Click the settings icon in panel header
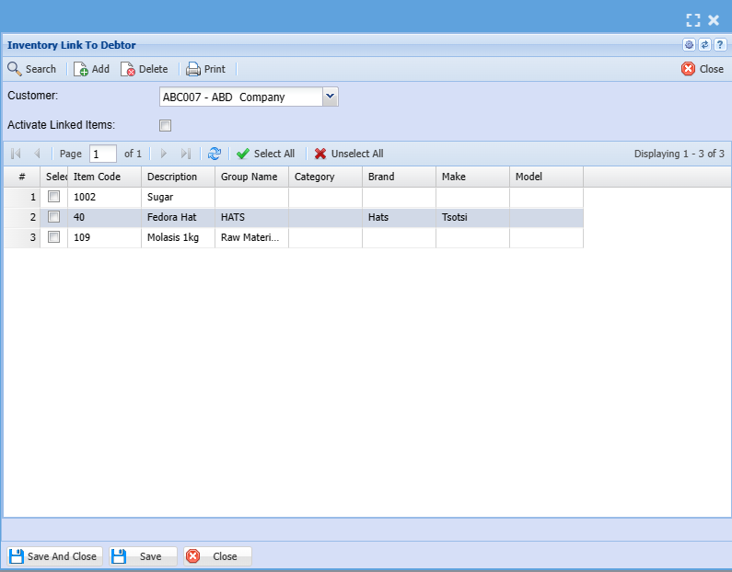Image resolution: width=732 pixels, height=572 pixels. coord(689,44)
